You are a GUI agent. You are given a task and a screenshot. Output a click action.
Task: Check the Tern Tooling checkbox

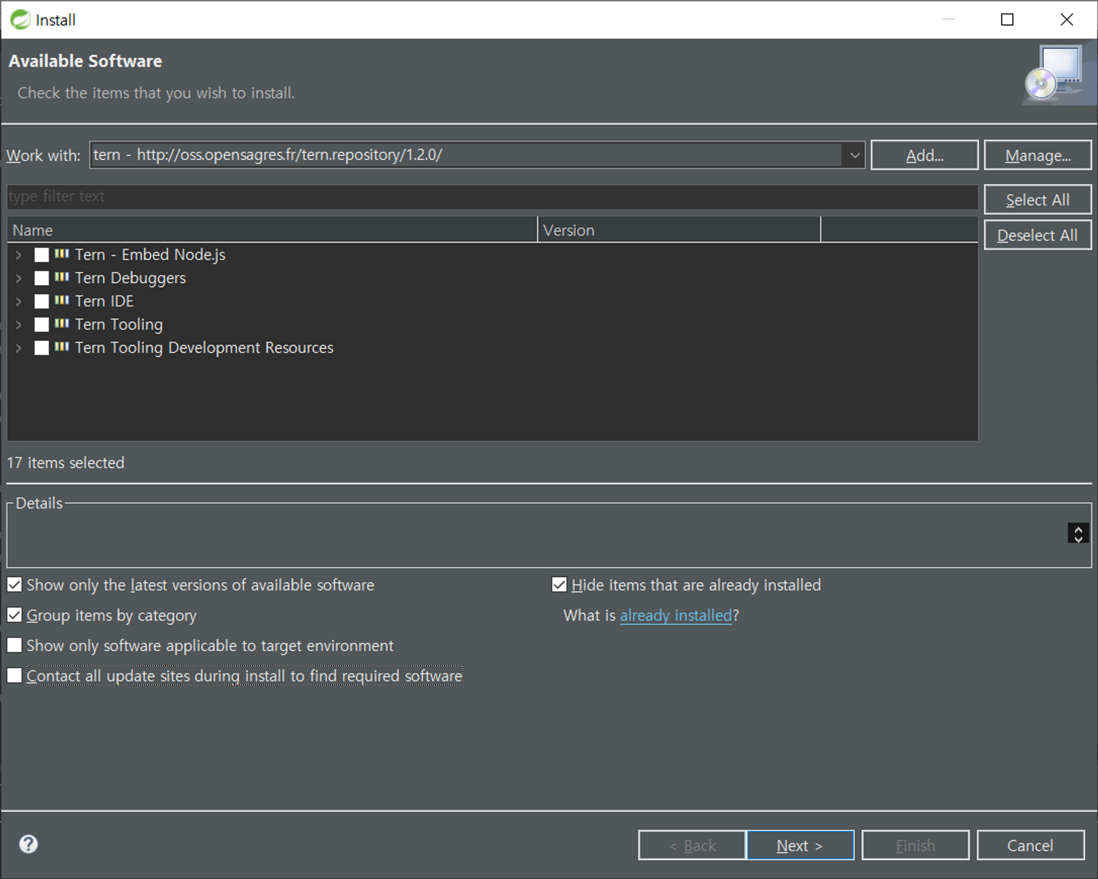point(42,325)
